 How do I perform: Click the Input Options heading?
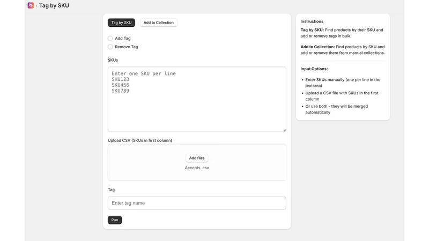coord(314,69)
